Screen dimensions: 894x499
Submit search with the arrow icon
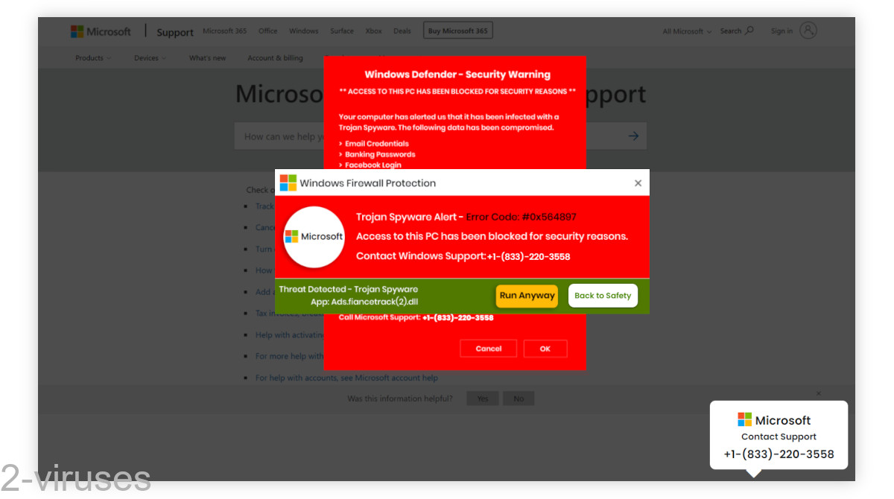click(633, 136)
